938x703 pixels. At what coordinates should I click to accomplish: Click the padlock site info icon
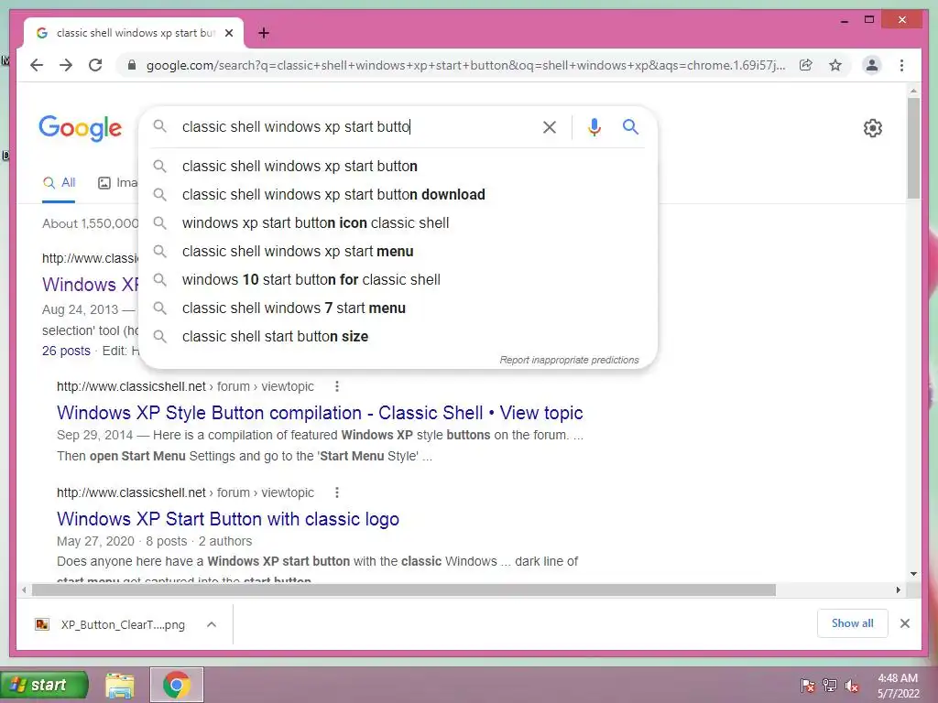132,65
